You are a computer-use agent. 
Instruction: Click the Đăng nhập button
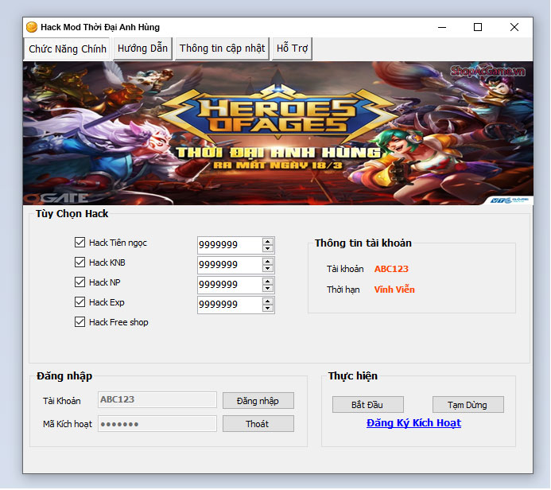pyautogui.click(x=258, y=401)
